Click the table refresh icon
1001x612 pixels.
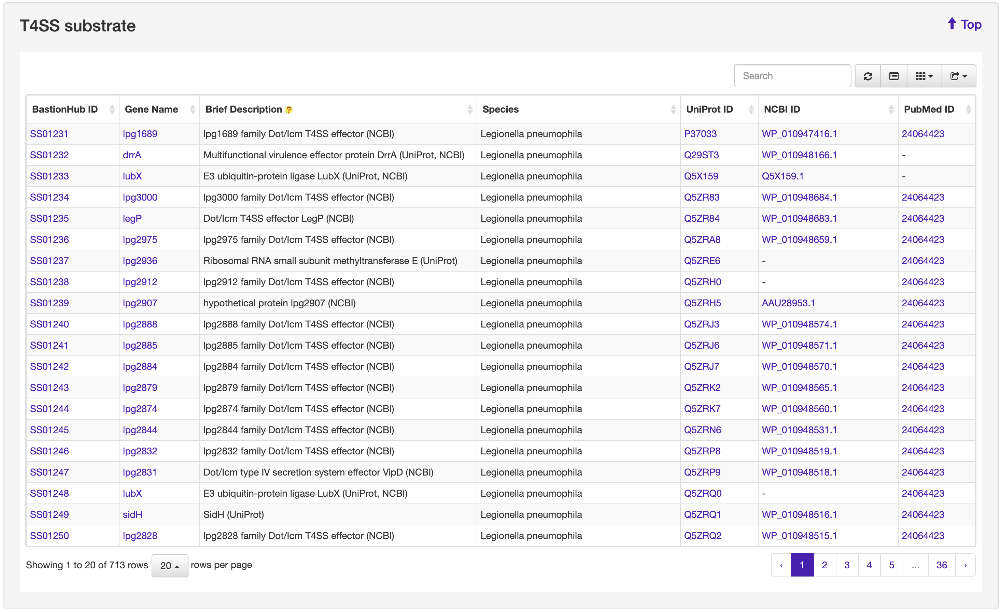point(868,76)
